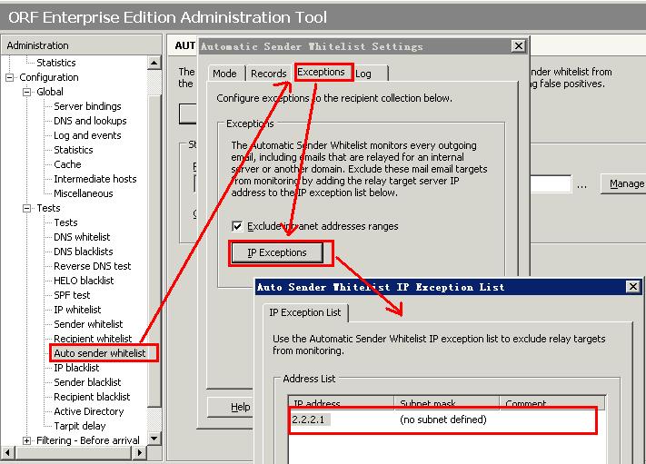Collapse the Configuration tree node
This screenshot has height=464, width=646.
tap(11, 77)
